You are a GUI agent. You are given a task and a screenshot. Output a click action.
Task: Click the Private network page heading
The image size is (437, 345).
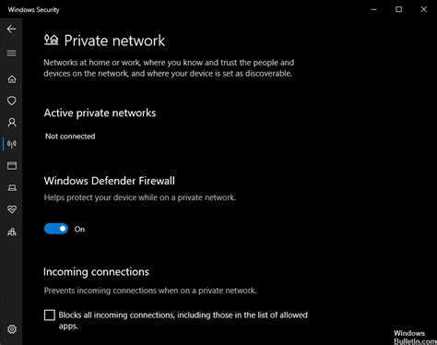(x=114, y=41)
